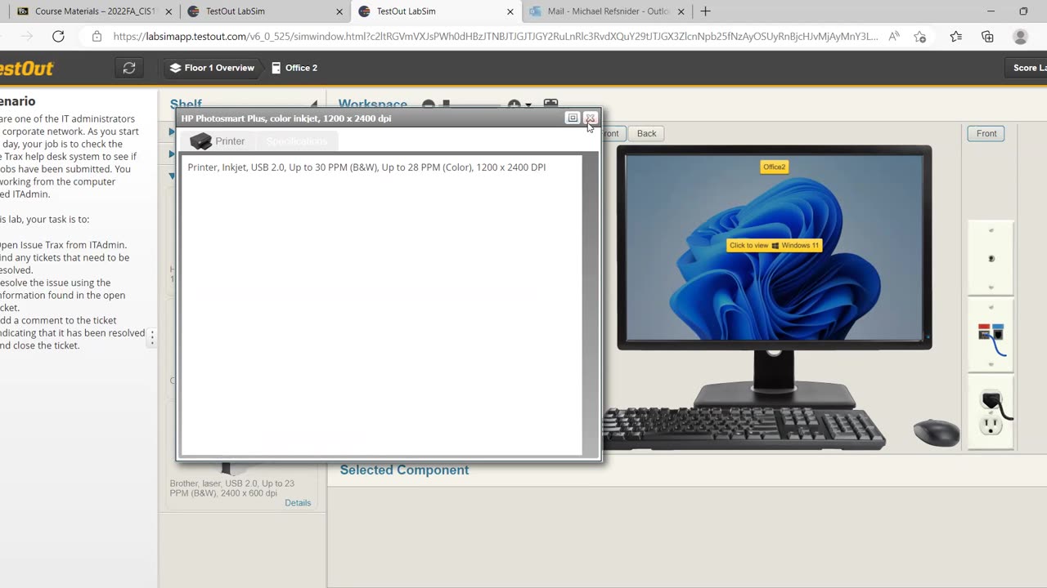Open the browser profile avatar

click(1020, 36)
